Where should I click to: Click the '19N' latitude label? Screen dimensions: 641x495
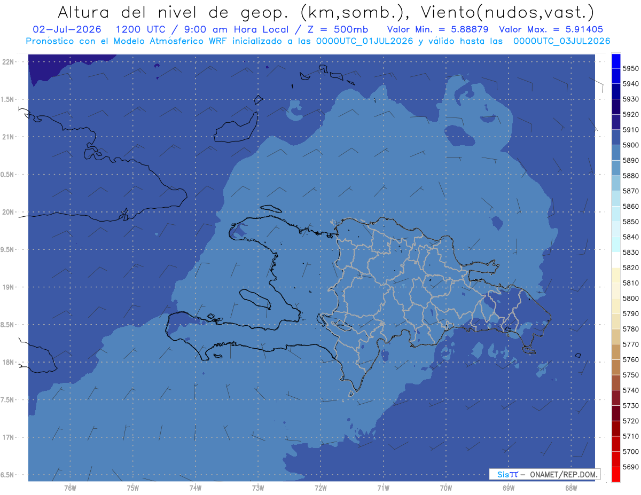(x=8, y=287)
